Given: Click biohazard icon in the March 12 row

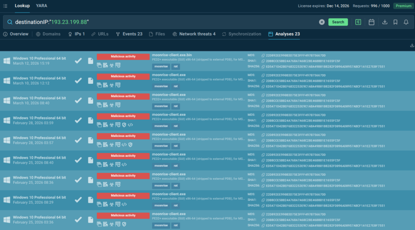Looking at the screenshot, I should coord(111,65).
